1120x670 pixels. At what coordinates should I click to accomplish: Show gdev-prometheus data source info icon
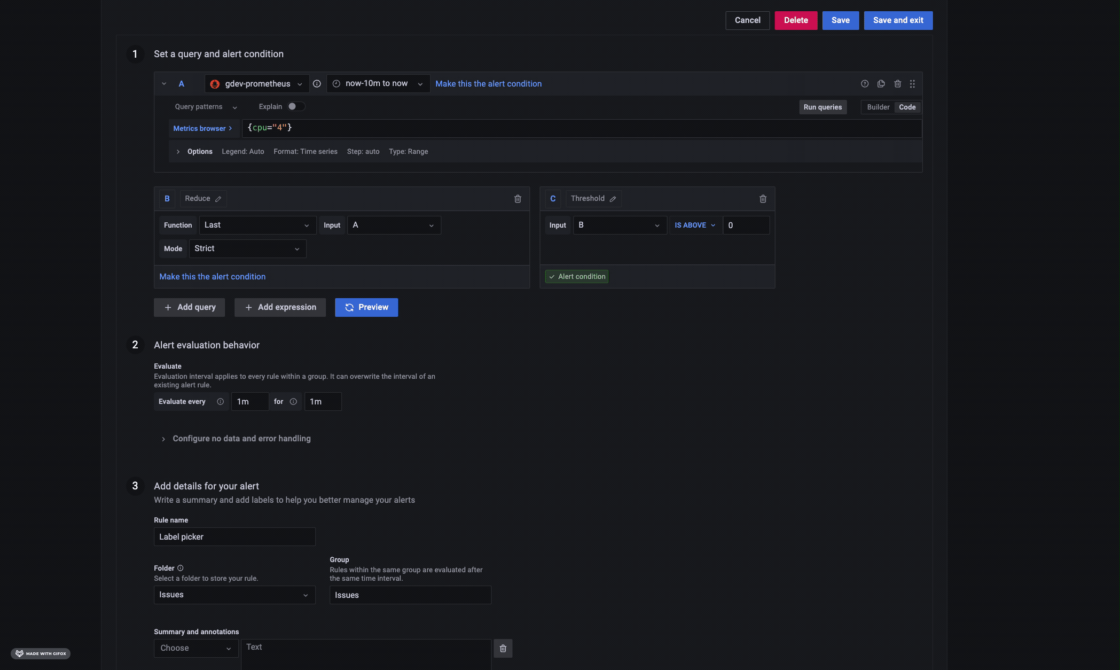316,83
